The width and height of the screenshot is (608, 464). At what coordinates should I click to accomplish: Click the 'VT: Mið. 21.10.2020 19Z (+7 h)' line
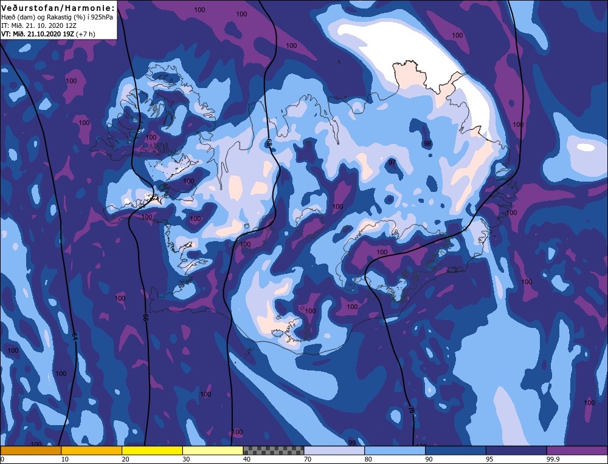tap(48, 34)
